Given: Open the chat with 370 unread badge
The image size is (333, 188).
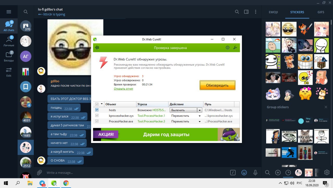Looking at the screenshot, I should click(x=26, y=26).
